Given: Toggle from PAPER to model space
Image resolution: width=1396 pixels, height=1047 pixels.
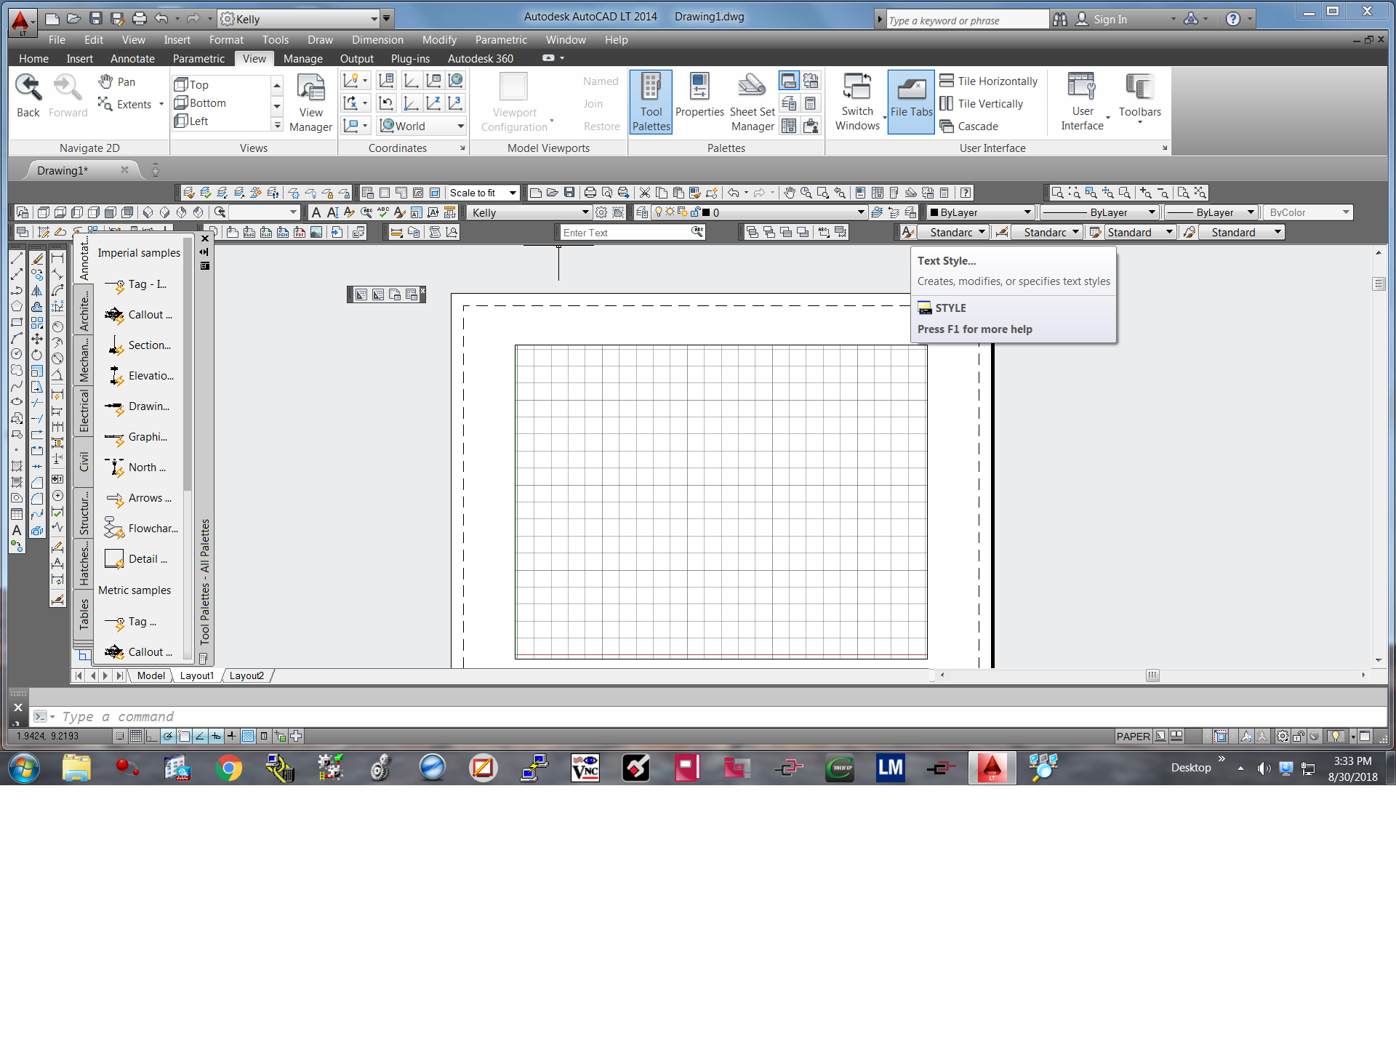Looking at the screenshot, I should coord(1133,736).
